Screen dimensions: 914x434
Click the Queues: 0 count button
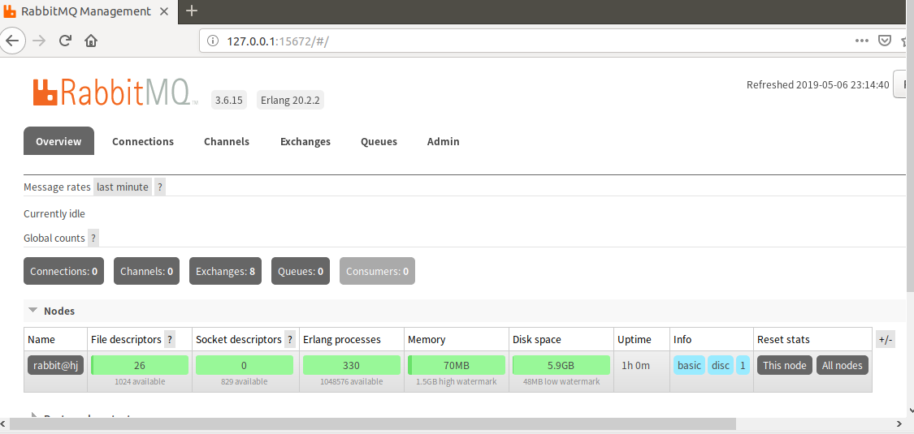coord(301,271)
